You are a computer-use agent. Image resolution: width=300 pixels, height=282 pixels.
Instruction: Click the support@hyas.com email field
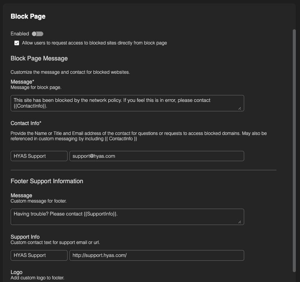[x=156, y=156]
